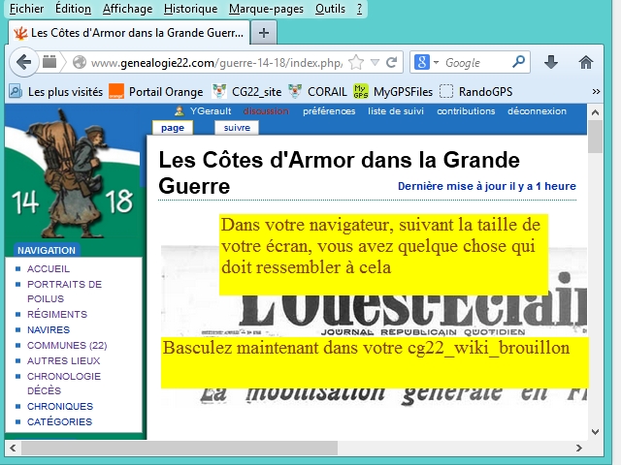621x465 pixels.
Task: Bookmark this page with the star icon
Action: 356,62
